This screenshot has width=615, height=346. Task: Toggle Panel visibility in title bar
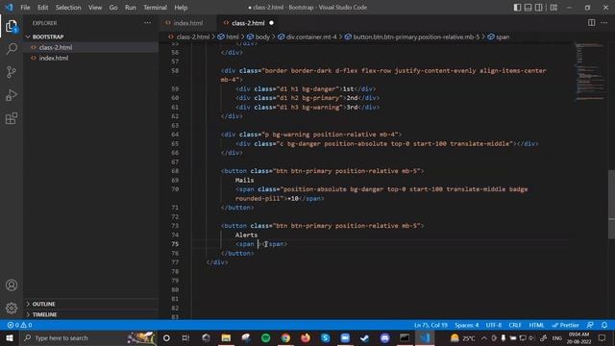(x=529, y=8)
